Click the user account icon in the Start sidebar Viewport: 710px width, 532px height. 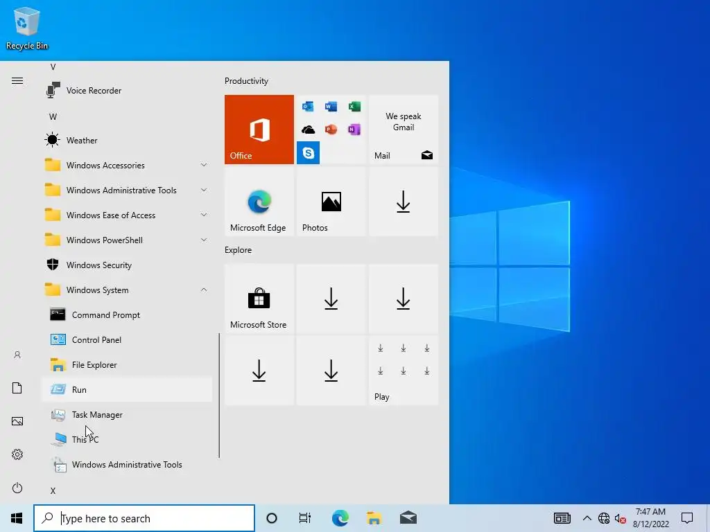tap(17, 355)
